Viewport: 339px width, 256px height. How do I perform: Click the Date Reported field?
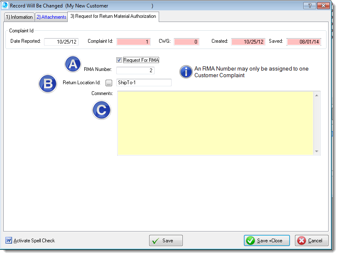[61, 41]
